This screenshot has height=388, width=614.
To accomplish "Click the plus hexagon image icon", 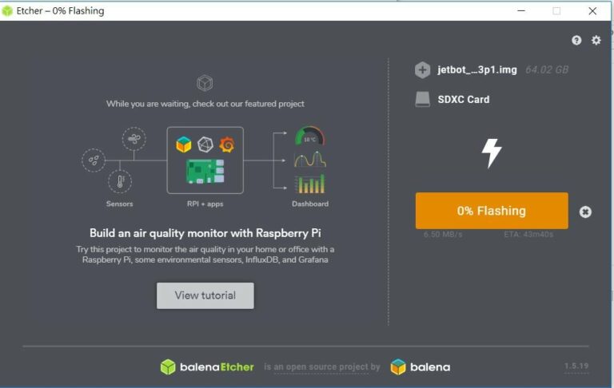I will 422,70.
